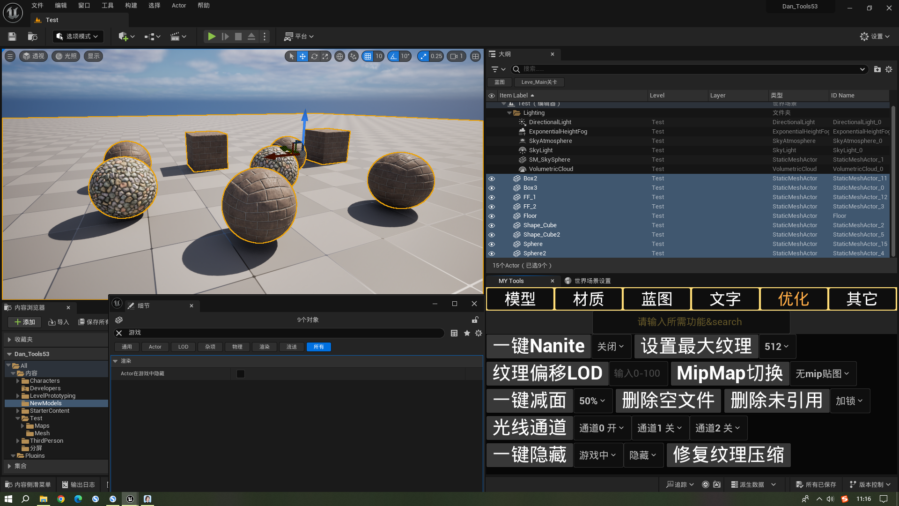Switch the viewport layout with the four-pane icon
Image resolution: width=899 pixels, height=506 pixels.
[475, 56]
